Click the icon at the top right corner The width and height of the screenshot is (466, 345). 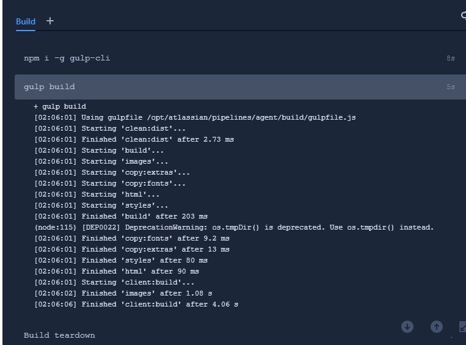click(464, 15)
